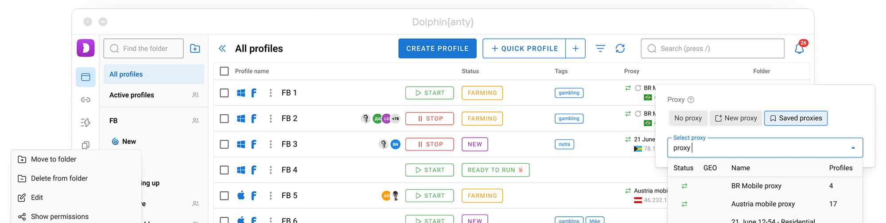Stop the FB 2 profile
The width and height of the screenshot is (886, 223).
tap(429, 119)
